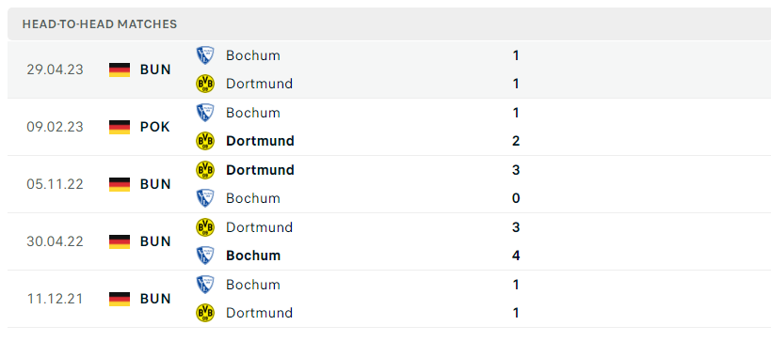Screen dimensions: 771x341
Task: Click BUN label in 11.12.21 row
Action: tap(155, 299)
